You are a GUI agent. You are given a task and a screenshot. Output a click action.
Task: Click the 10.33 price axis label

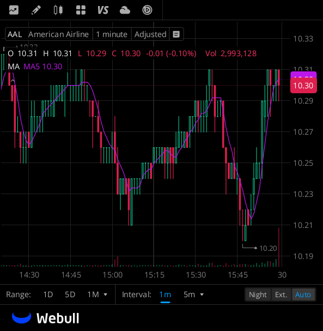pos(303,39)
